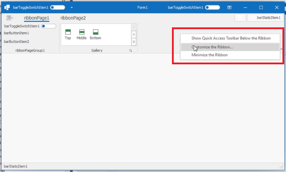
Task: Open Quick Access Toolbar customize dropdown arrow
Action: pos(72,7)
